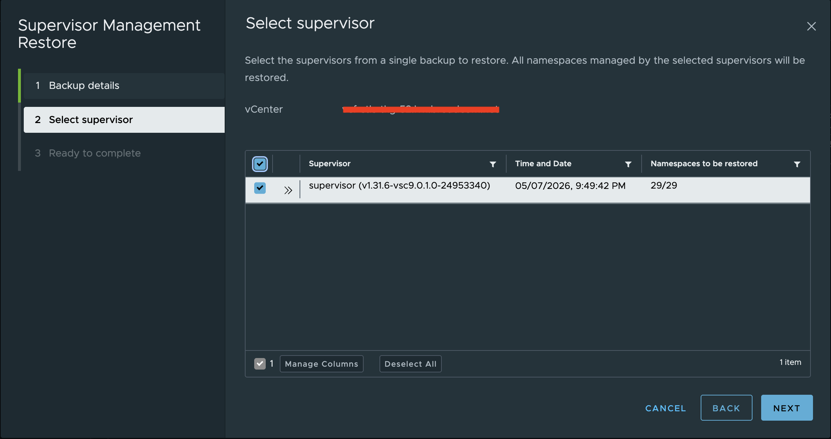Viewport: 831px width, 439px height.
Task: Toggle the select-all header checkbox
Action: pyautogui.click(x=260, y=164)
